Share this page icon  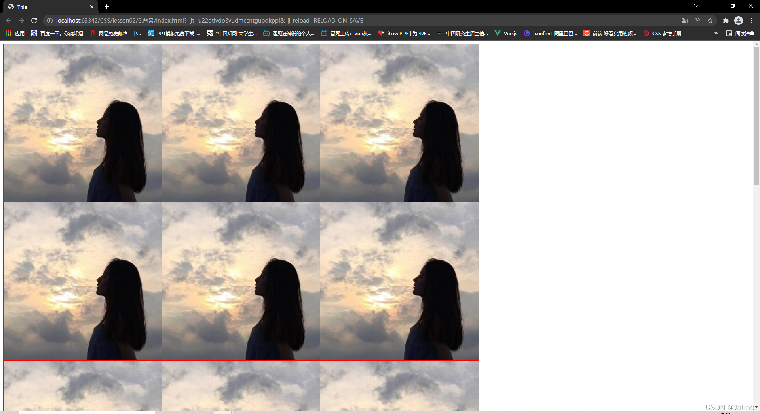[x=697, y=21]
